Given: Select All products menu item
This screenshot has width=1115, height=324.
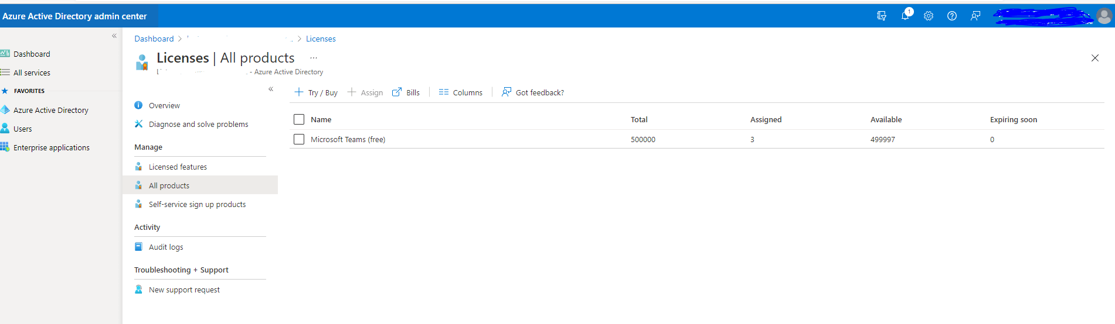Looking at the screenshot, I should click(200, 185).
